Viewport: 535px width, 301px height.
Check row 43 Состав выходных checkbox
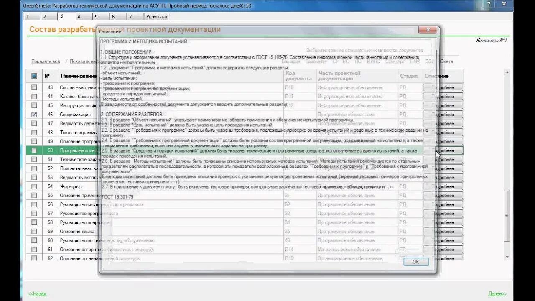tap(34, 87)
